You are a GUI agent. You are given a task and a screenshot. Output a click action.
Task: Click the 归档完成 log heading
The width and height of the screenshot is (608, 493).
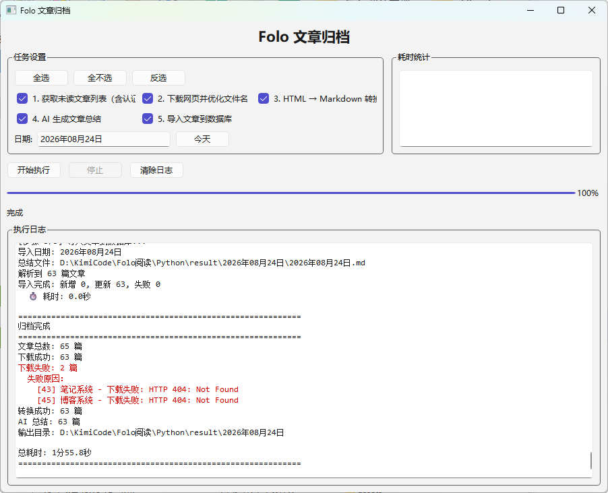(34, 327)
